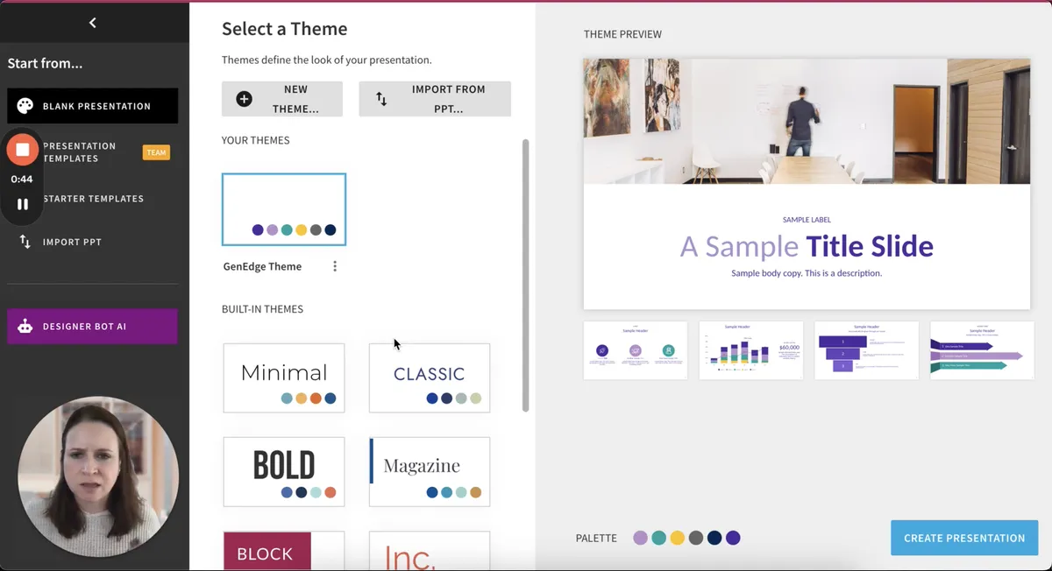
Task: Launch Designer Bot AI robot icon
Action: [25, 327]
